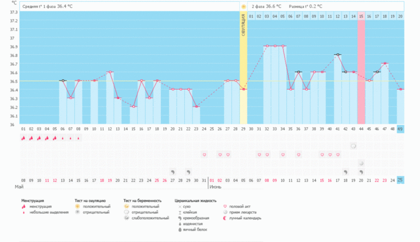Click the cervical fluid icon on May 27
The height and width of the screenshot is (242, 420).
[173, 171]
